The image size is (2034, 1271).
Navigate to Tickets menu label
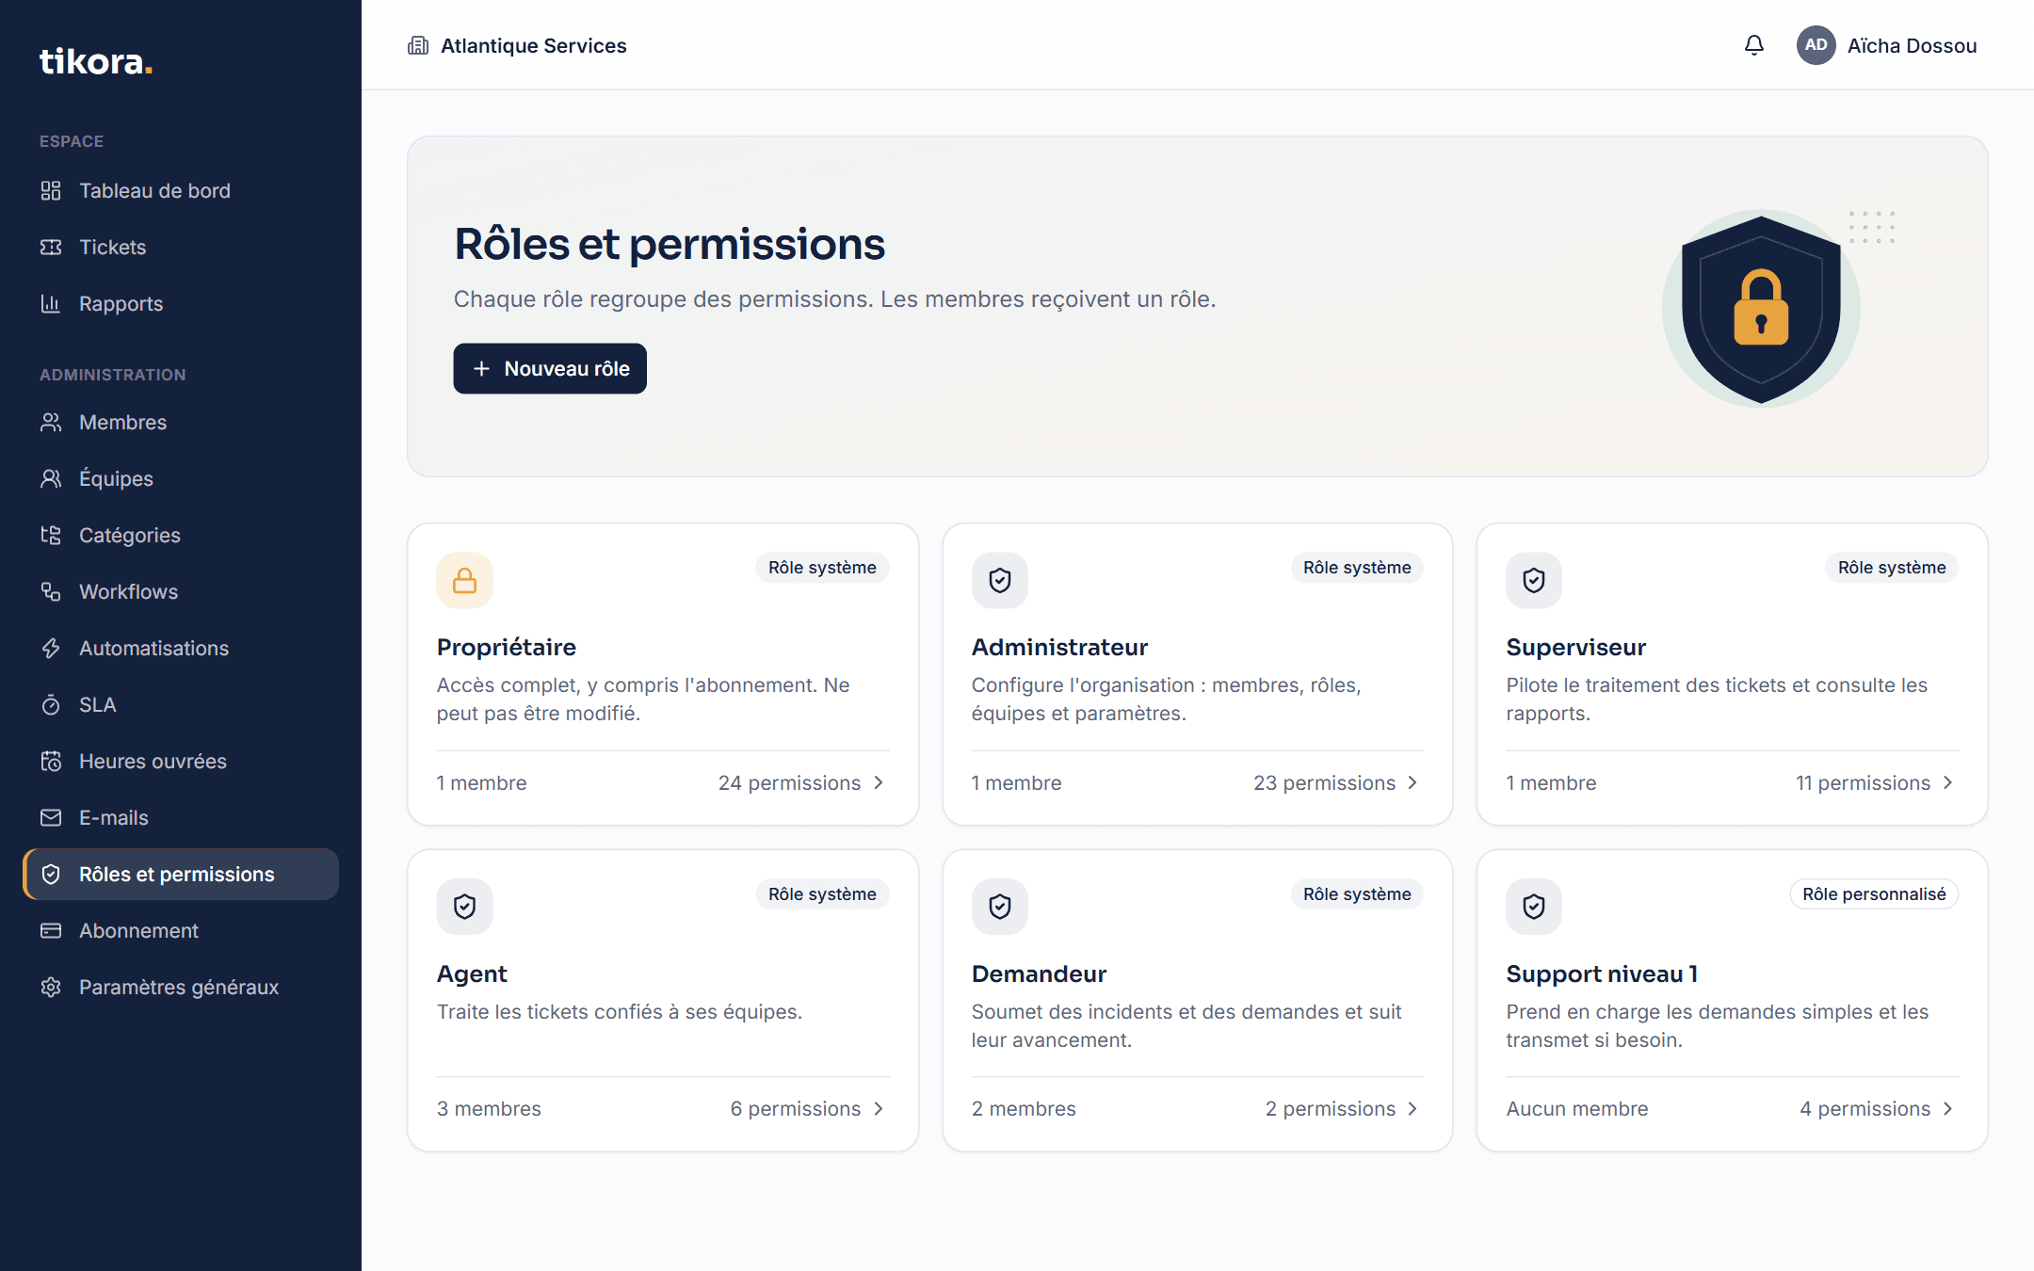point(113,248)
